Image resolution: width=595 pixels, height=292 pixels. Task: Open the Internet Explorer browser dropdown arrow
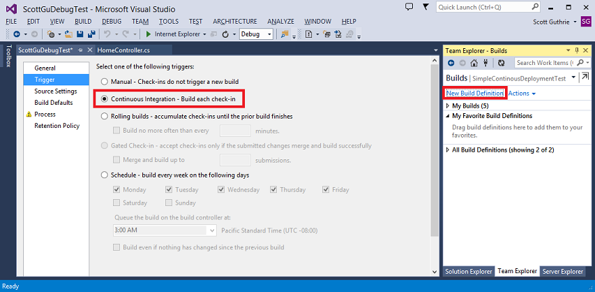pyautogui.click(x=204, y=34)
